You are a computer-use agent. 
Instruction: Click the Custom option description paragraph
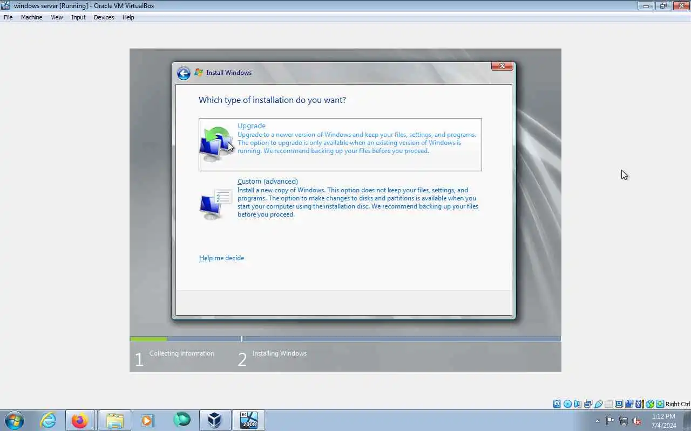pos(358,202)
